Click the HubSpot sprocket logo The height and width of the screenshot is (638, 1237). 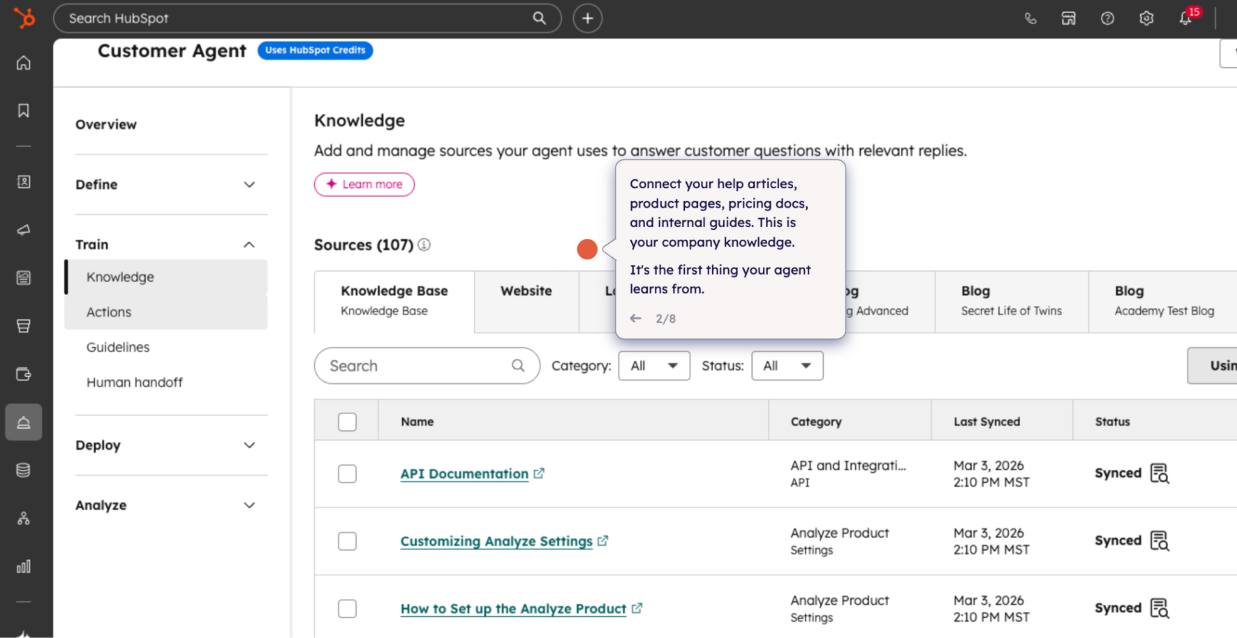click(24, 18)
